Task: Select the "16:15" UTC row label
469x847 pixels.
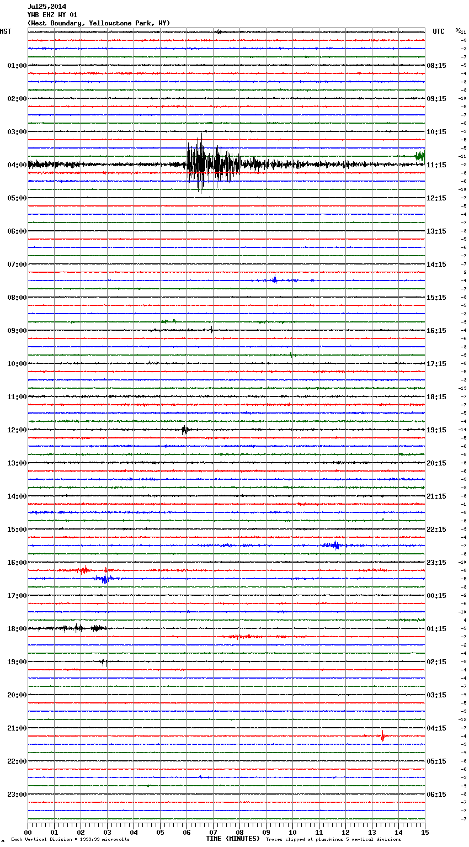Action: [436, 331]
